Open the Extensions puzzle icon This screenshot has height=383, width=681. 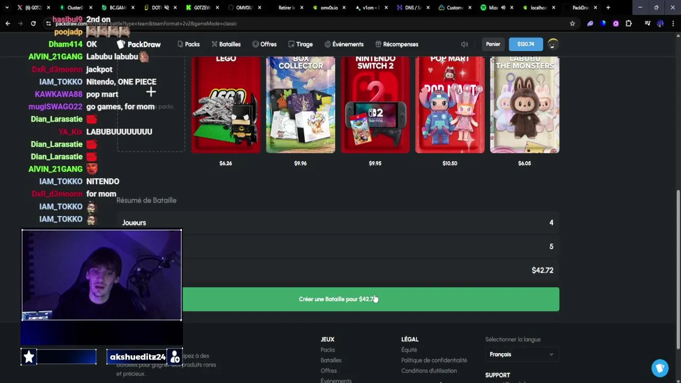(628, 23)
